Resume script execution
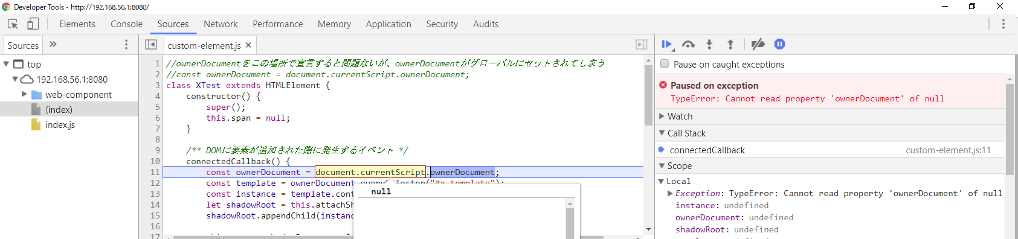 668,44
